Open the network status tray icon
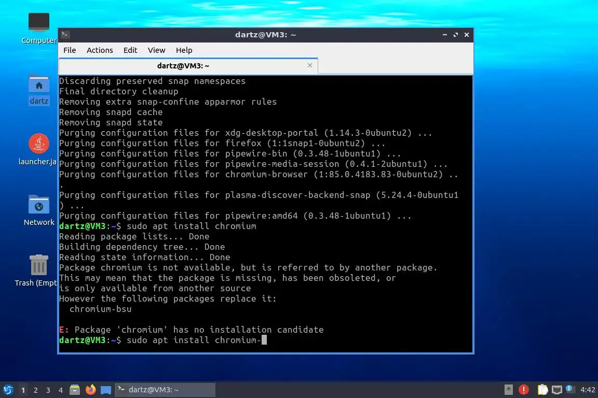 click(557, 389)
